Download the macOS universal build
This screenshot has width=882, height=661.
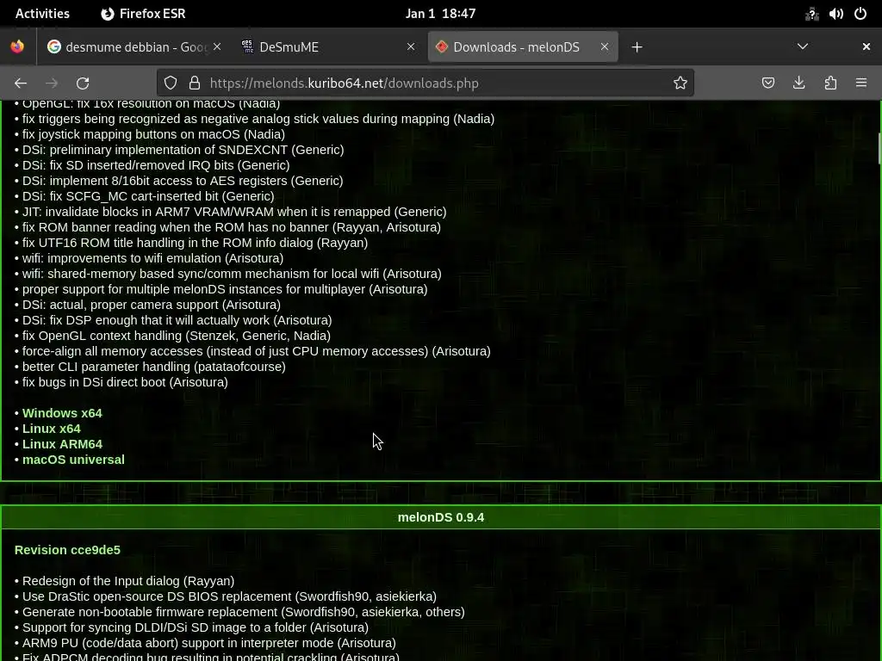pos(73,460)
